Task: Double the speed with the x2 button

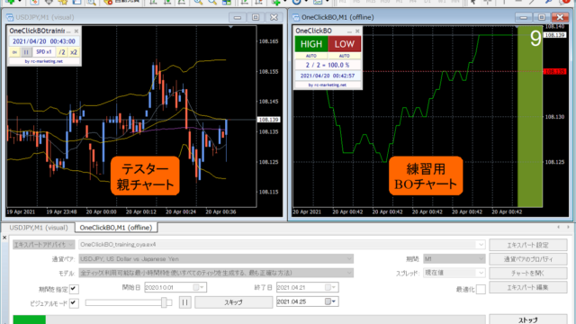Action: pyautogui.click(x=74, y=52)
